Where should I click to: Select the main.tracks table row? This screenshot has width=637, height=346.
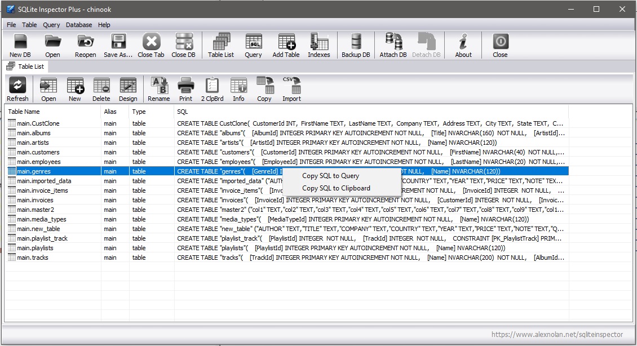click(33, 258)
